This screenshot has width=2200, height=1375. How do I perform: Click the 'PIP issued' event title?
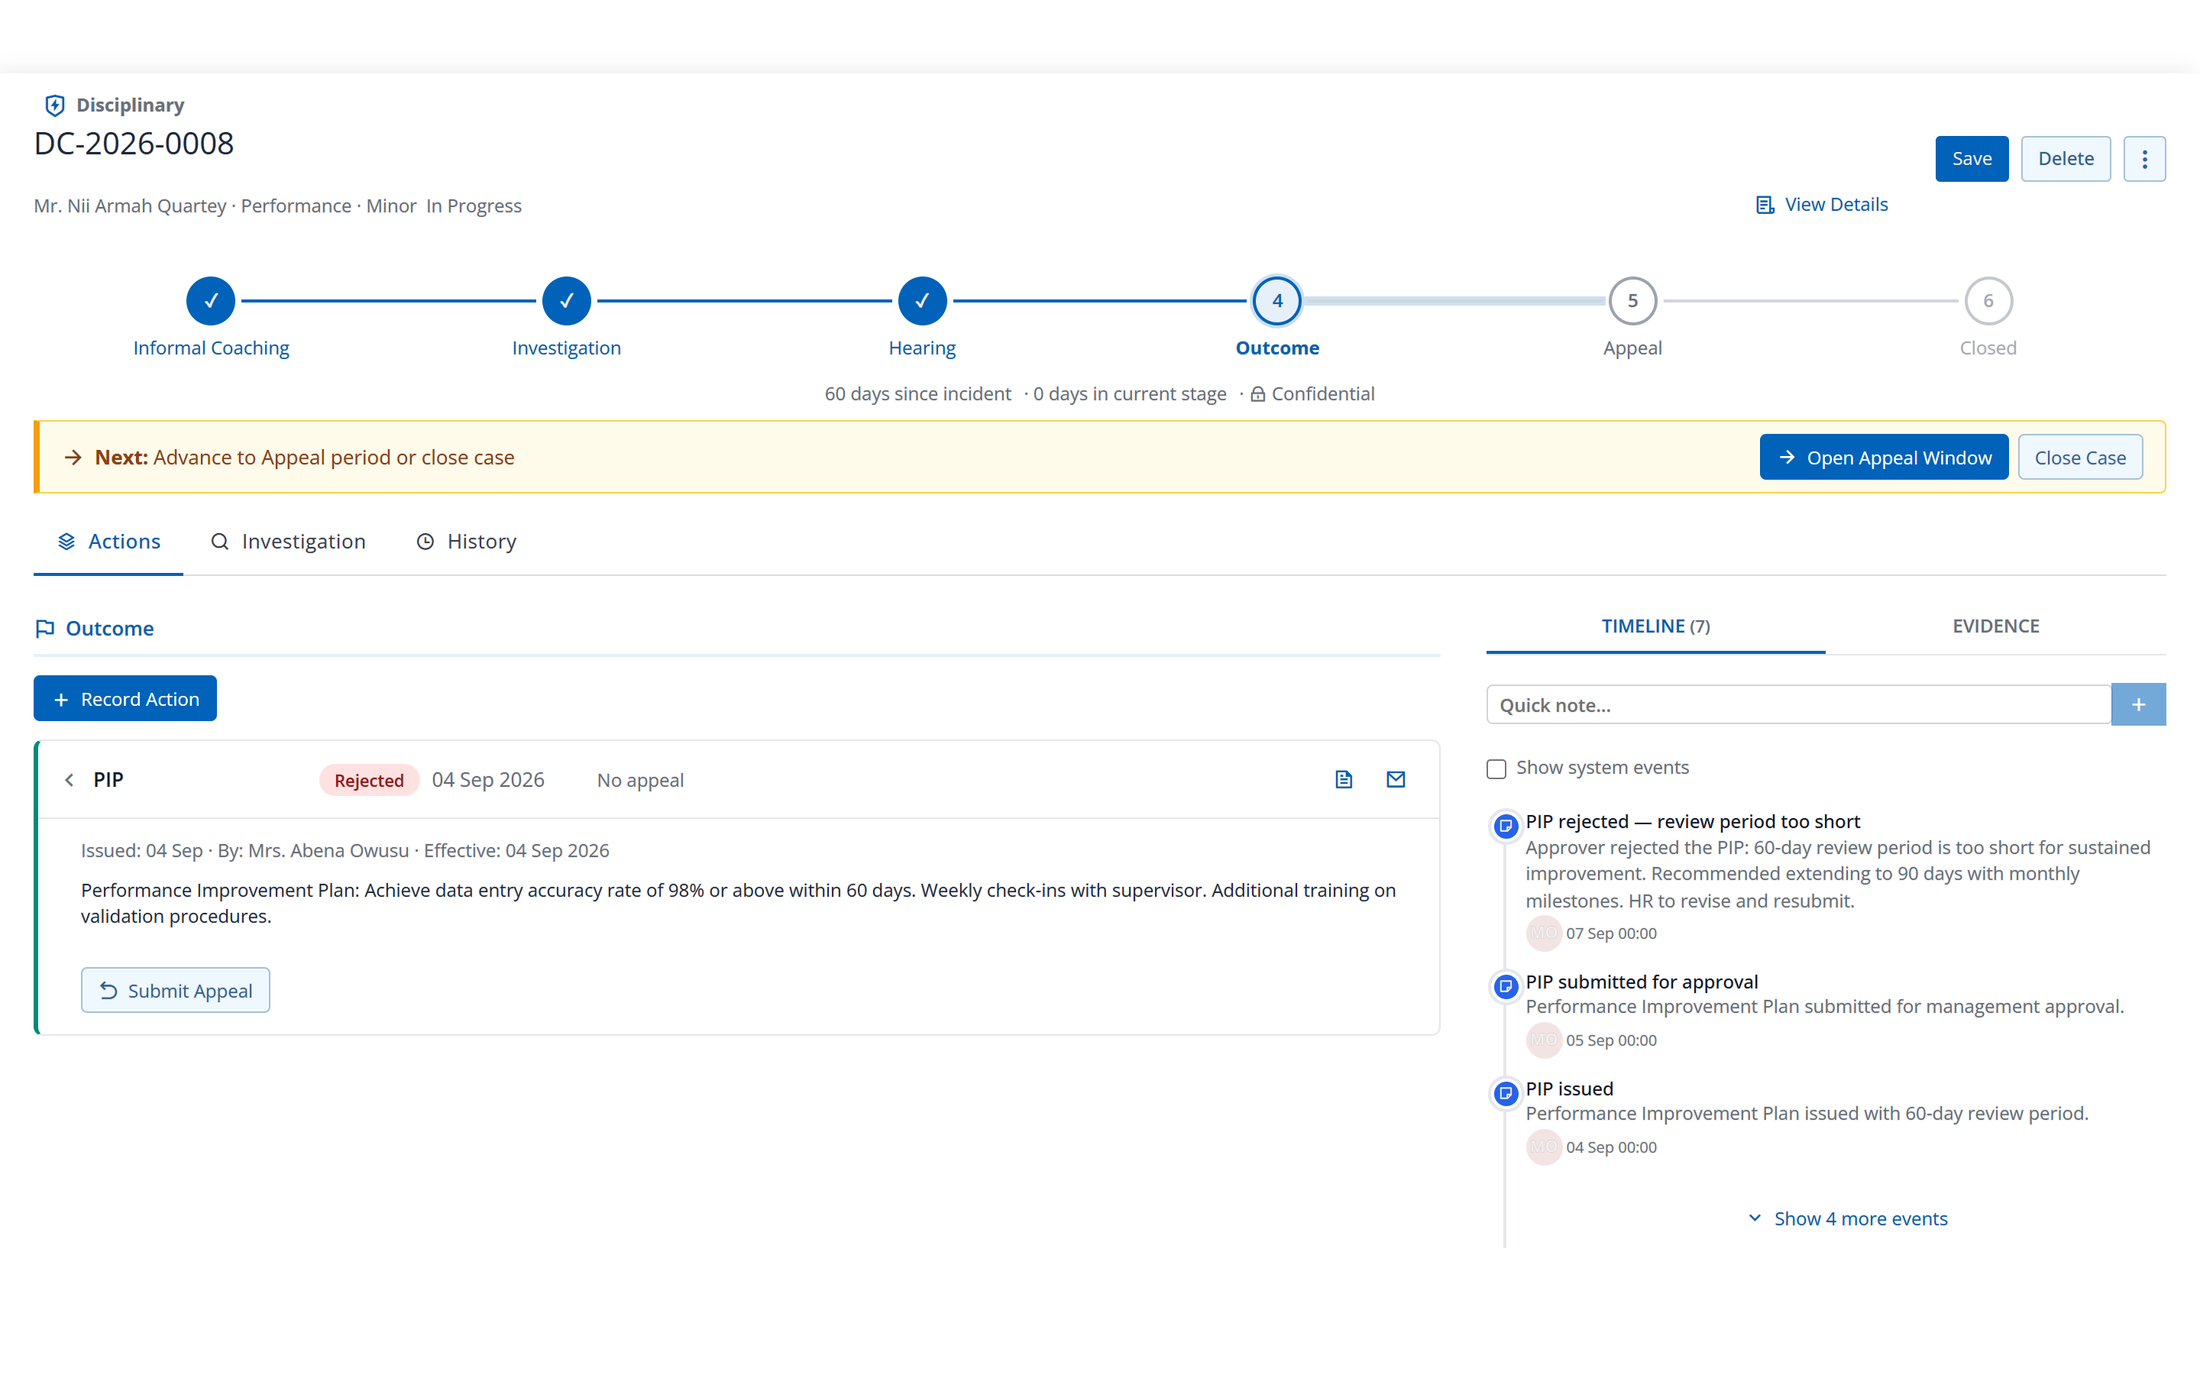1569,1089
